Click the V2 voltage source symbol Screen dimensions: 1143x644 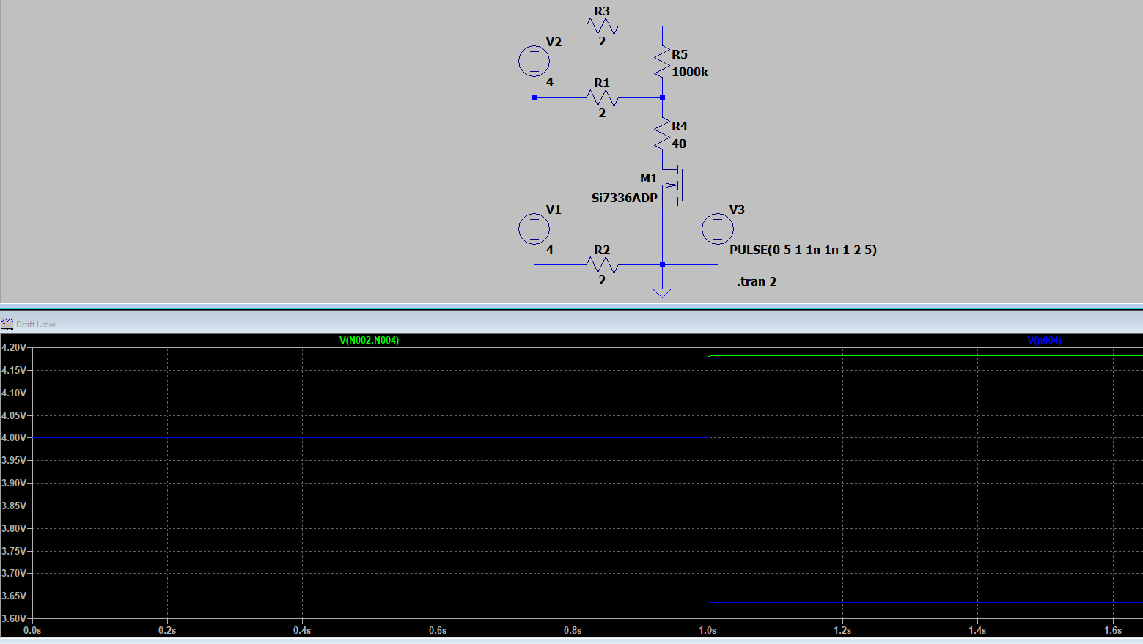[x=534, y=62]
